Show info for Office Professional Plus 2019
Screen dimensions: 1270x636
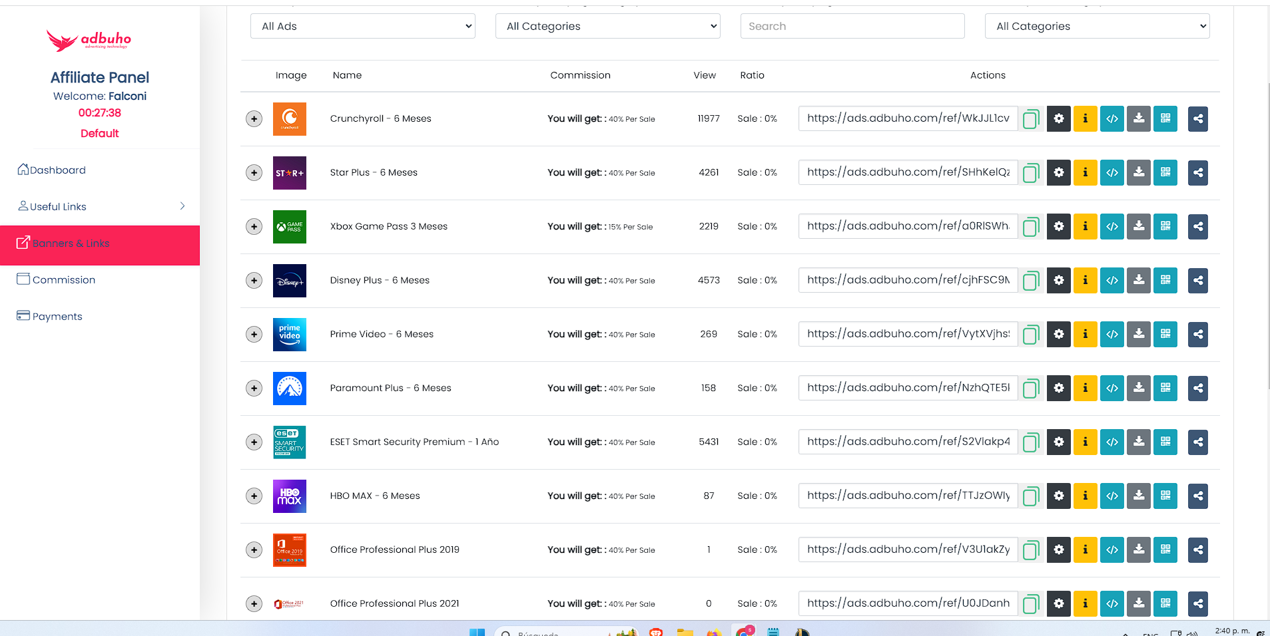(1086, 550)
